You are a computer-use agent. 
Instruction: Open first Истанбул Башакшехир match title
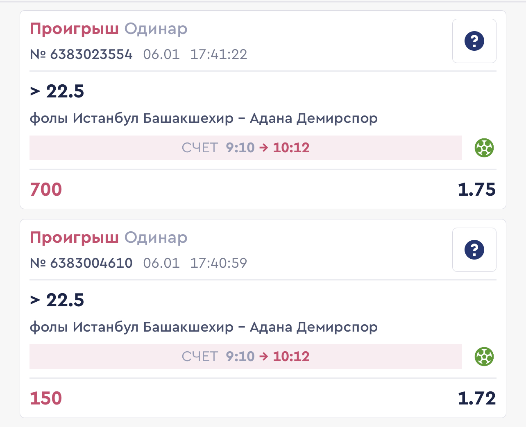[x=204, y=118]
